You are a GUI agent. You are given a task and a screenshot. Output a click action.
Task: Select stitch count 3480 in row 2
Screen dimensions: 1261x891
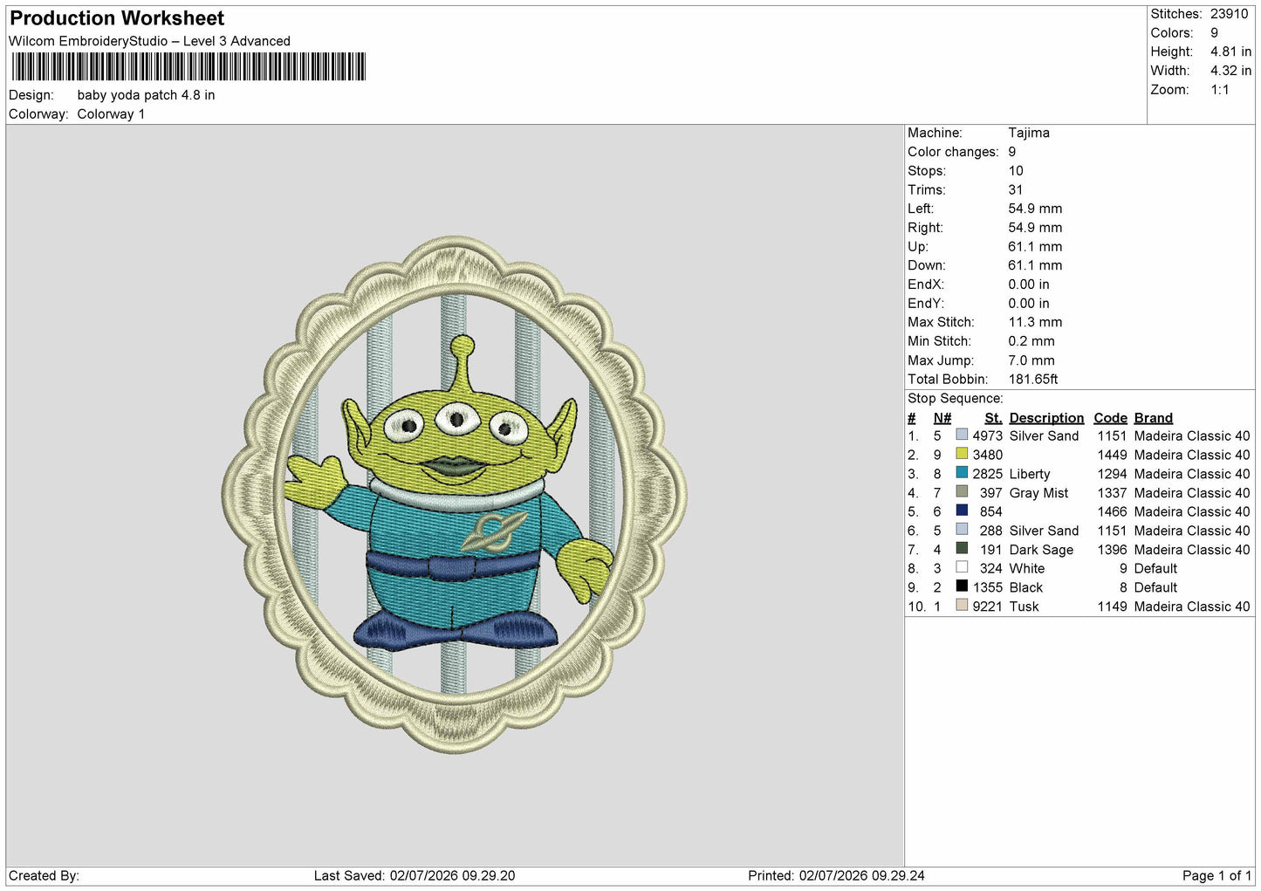pos(988,456)
